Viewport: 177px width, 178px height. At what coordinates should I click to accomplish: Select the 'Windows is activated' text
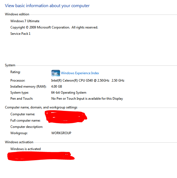(x=25, y=149)
